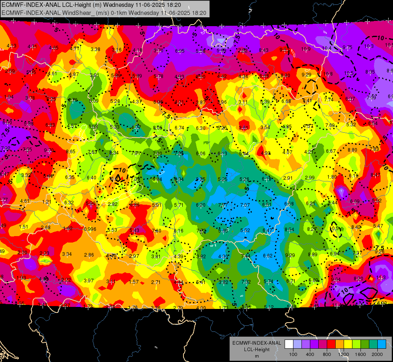This screenshot has width=393, height=362.
Task: Click the legend tick label 100
Action: point(293,354)
